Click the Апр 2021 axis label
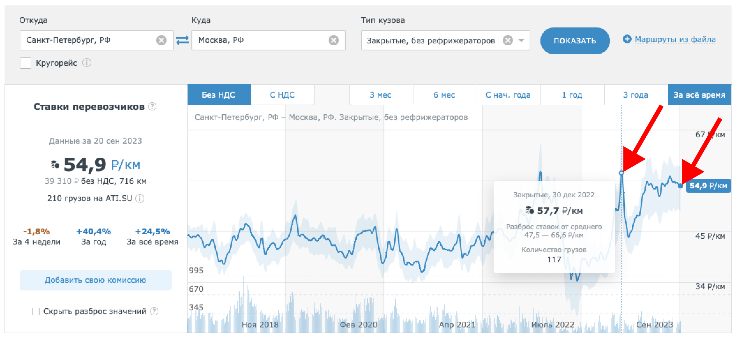 click(457, 325)
